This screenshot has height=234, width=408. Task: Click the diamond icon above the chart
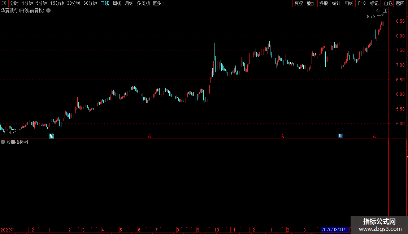pos(378,11)
